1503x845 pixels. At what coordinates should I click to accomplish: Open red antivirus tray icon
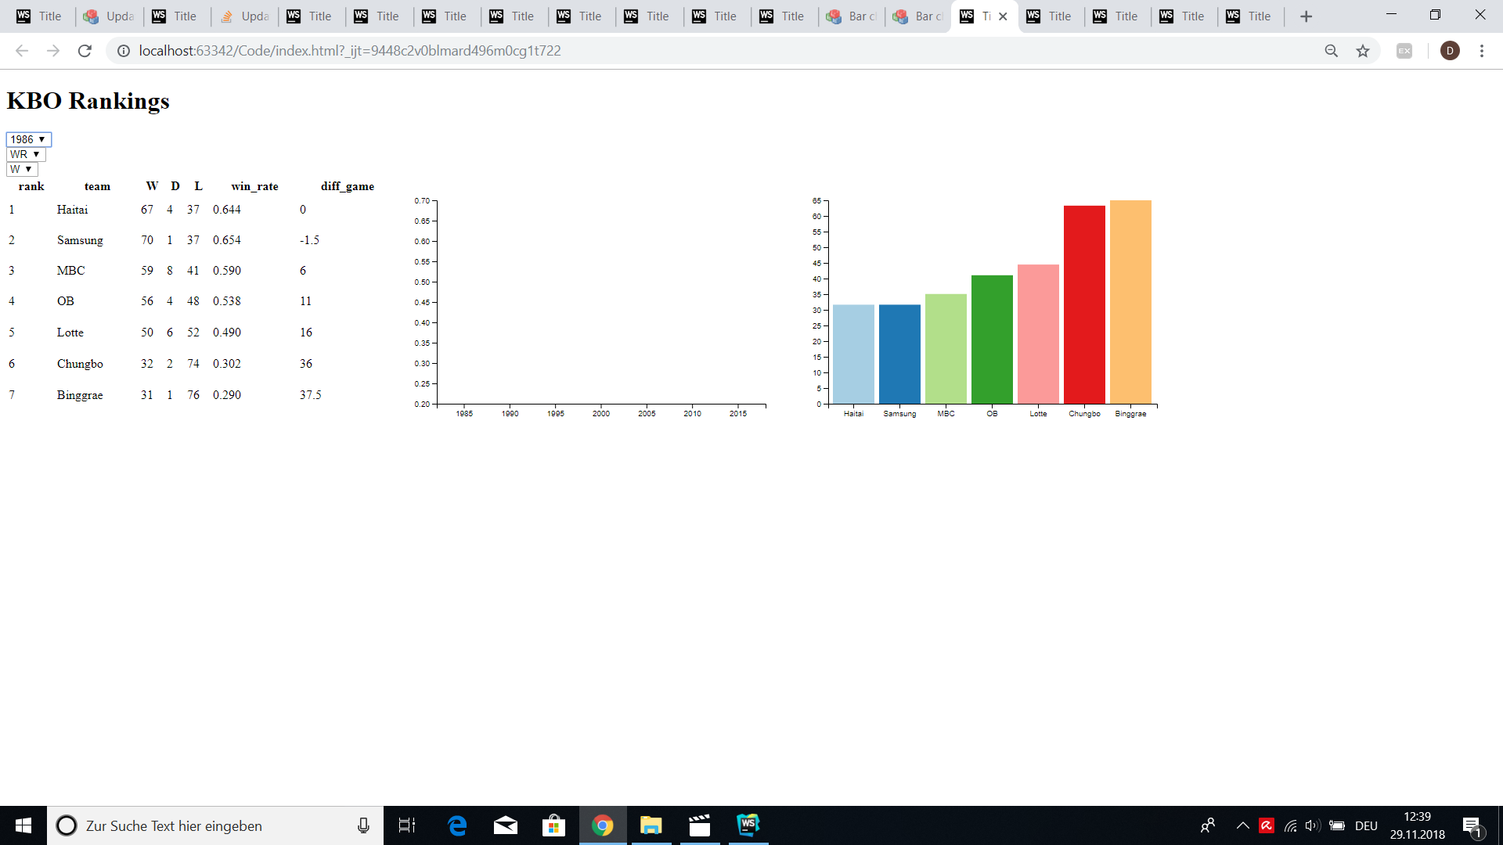(x=1267, y=825)
